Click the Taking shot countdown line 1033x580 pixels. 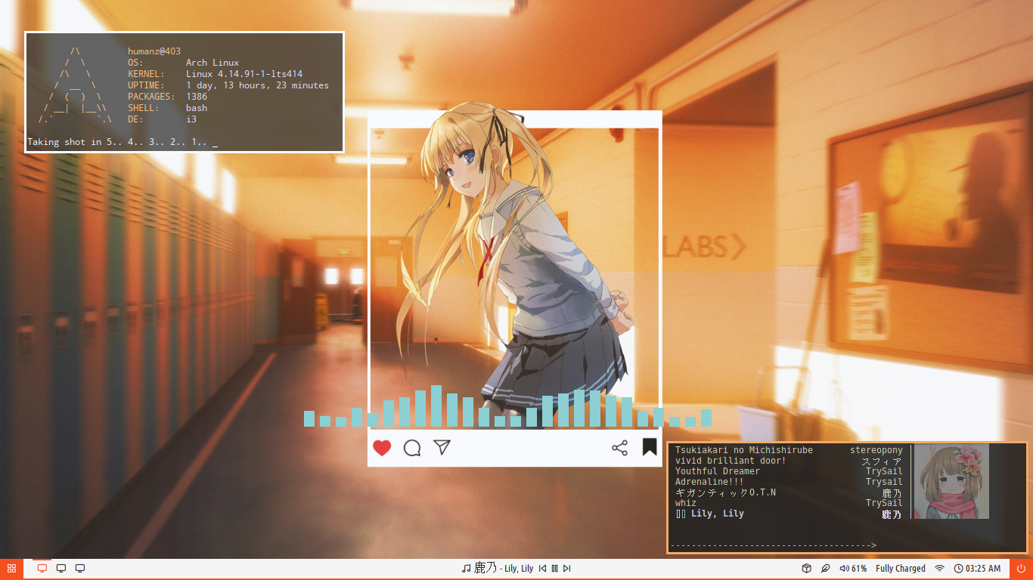(123, 142)
